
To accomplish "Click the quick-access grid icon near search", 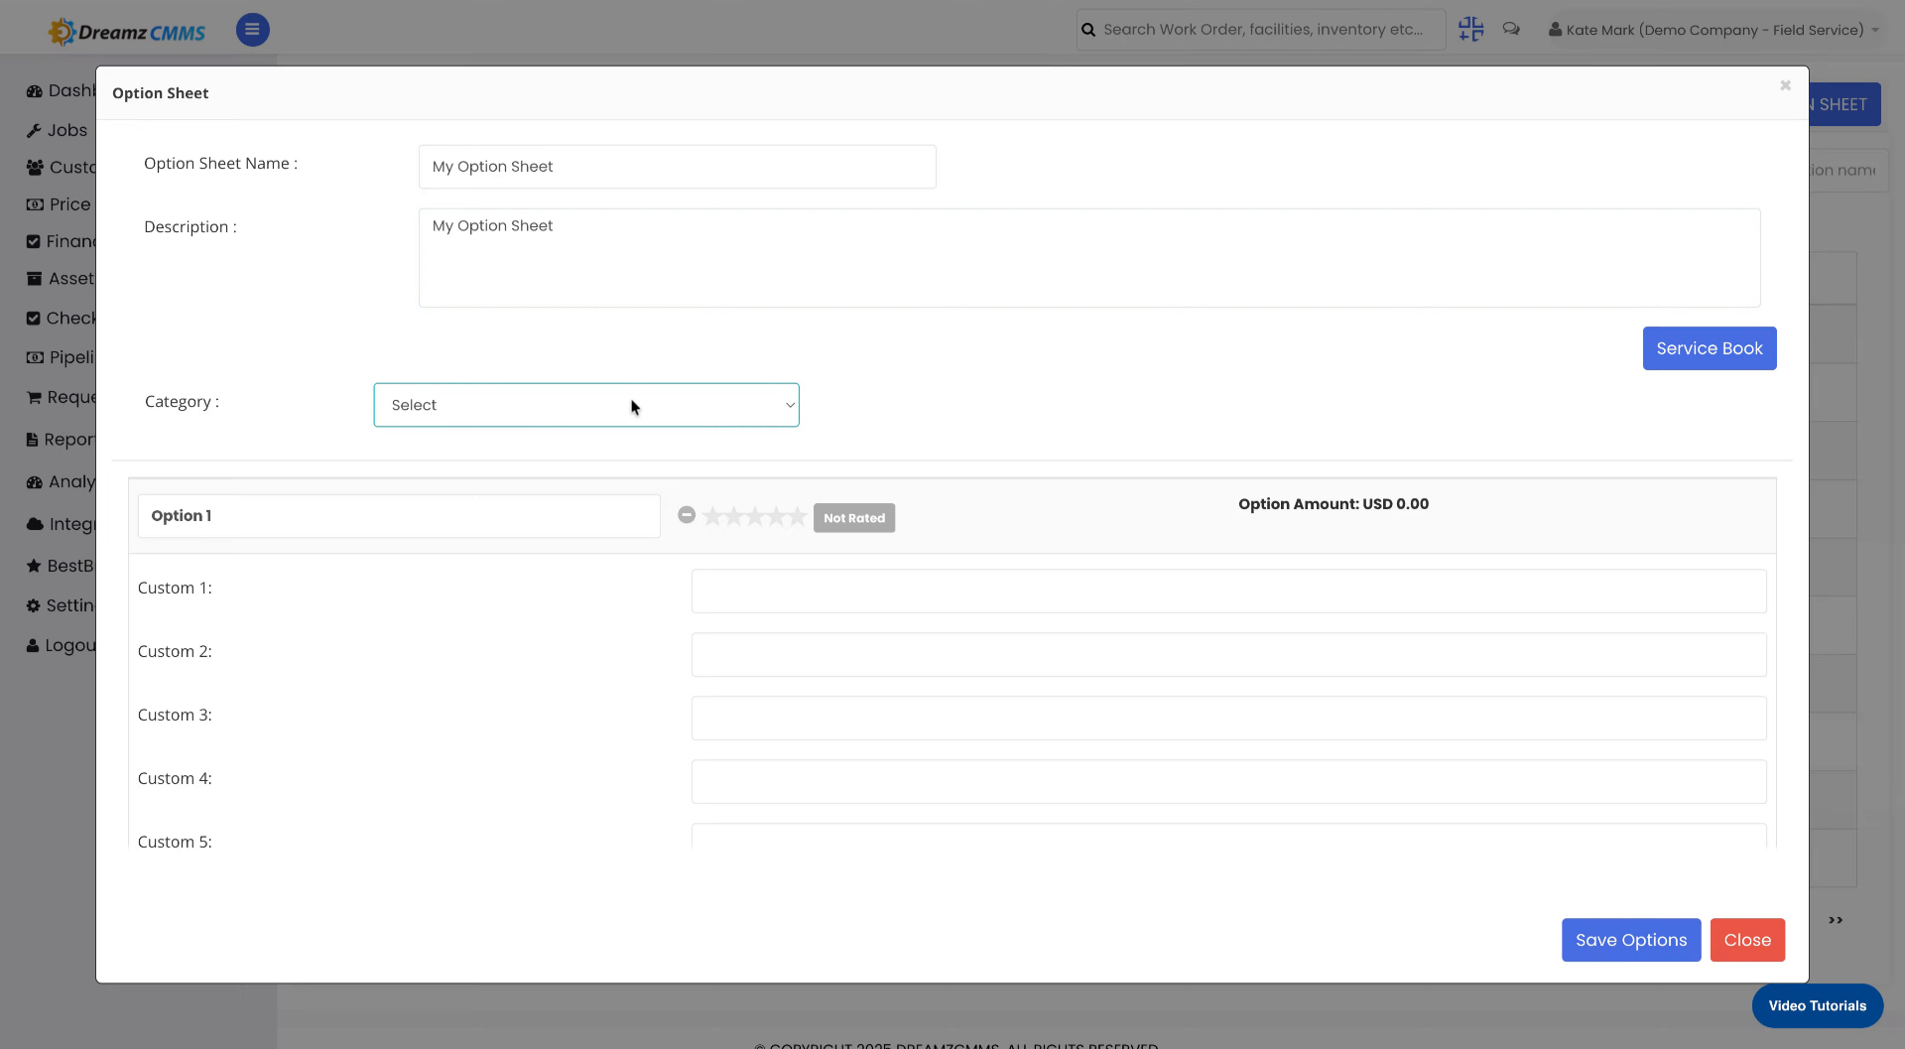I will [x=1471, y=29].
